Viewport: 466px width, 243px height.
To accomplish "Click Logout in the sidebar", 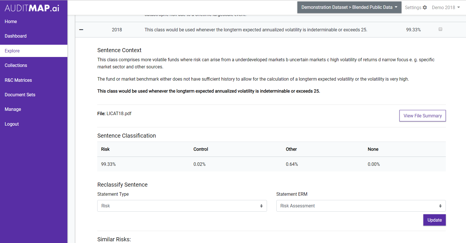I will (x=12, y=124).
